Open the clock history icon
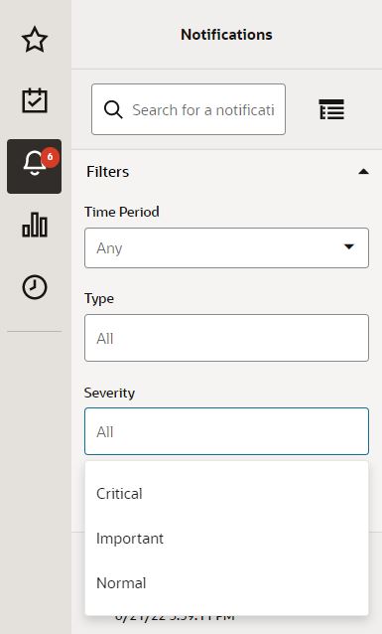Image resolution: width=382 pixels, height=634 pixels. point(35,287)
